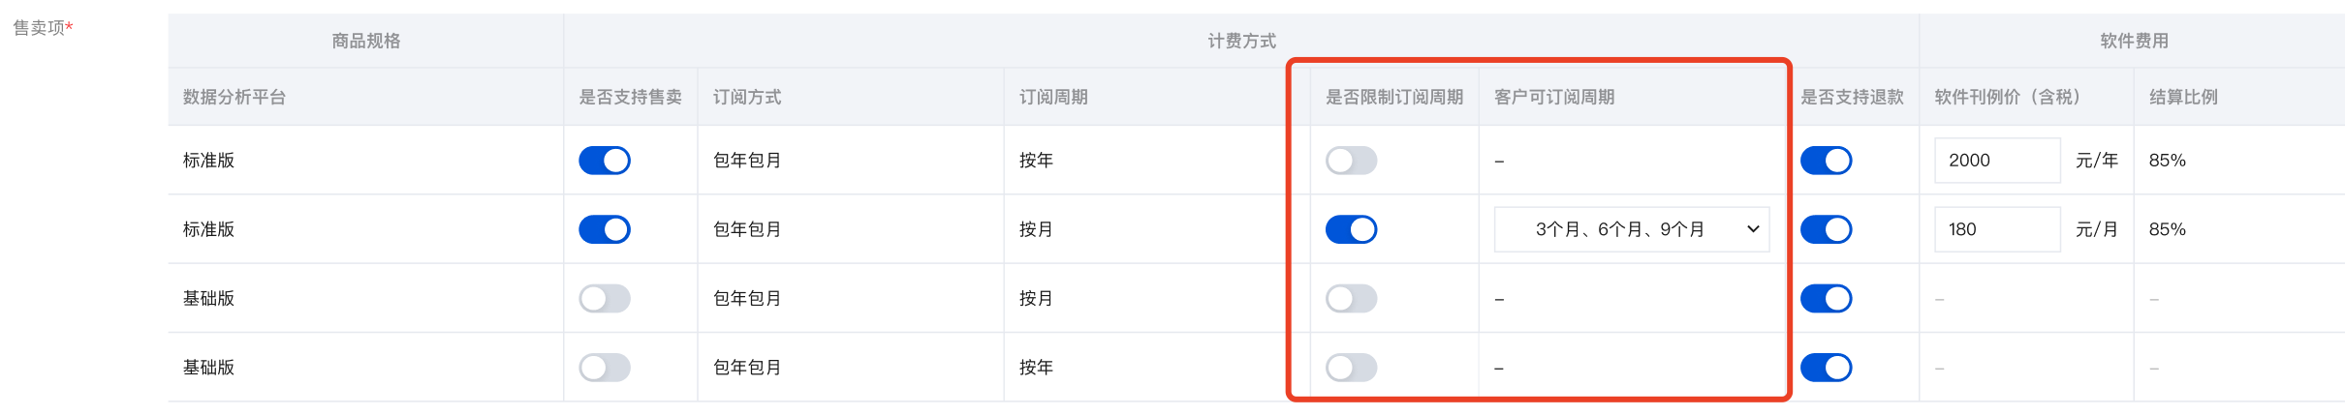Enable 是否支持售卖 for 基础版 按月 row
2345x416 pixels.
pyautogui.click(x=605, y=298)
